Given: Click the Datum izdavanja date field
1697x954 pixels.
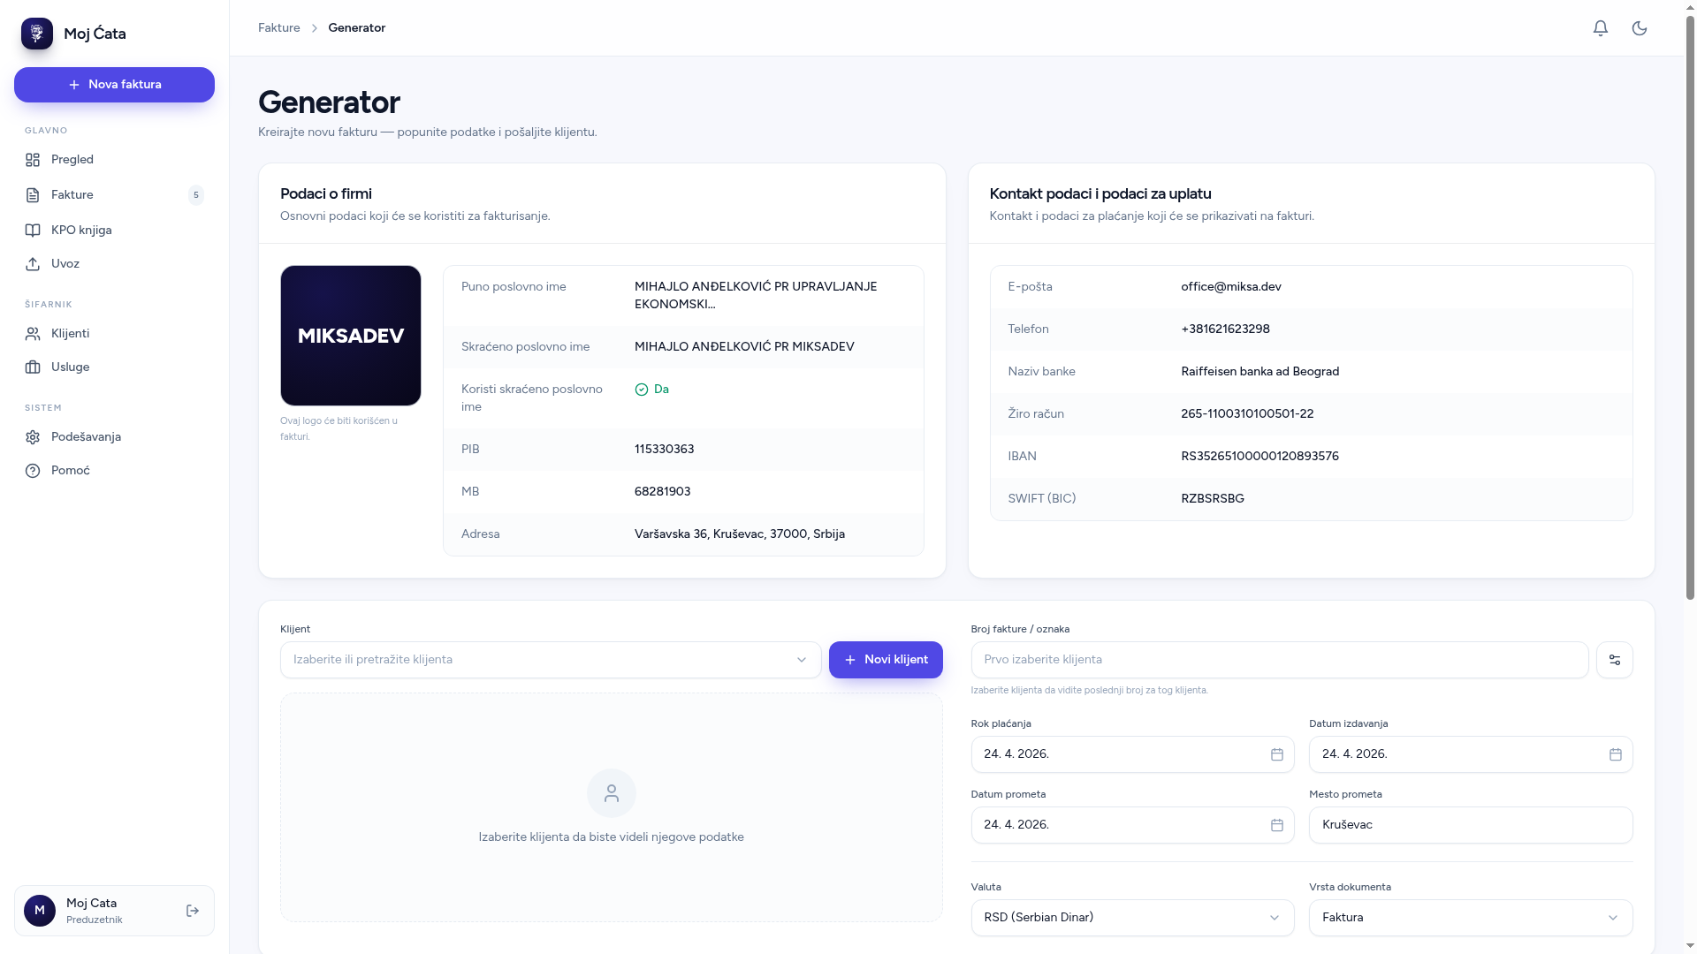Looking at the screenshot, I should click(1471, 754).
